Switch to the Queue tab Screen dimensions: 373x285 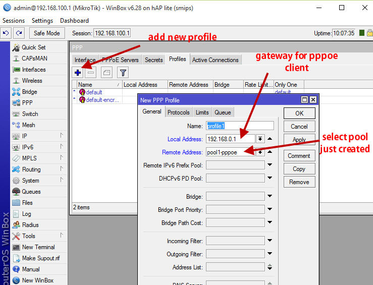click(x=223, y=112)
